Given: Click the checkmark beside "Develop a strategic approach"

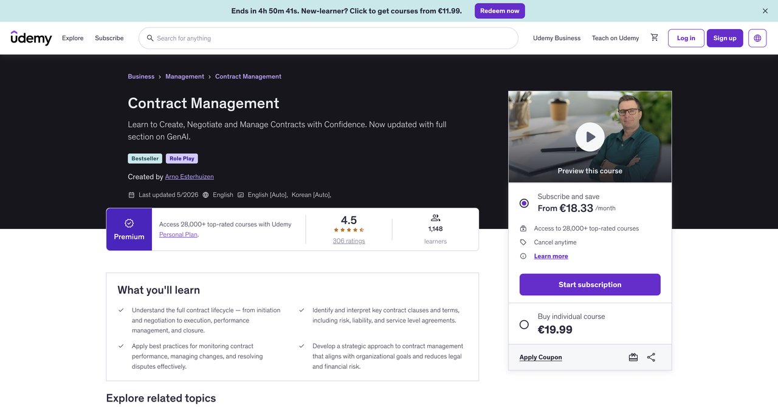Looking at the screenshot, I should coord(301,346).
